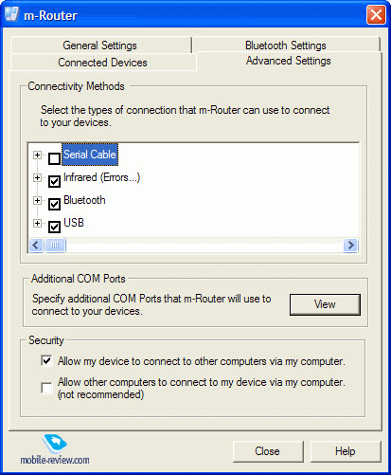Click the horizontal scrollbar right arrow
Viewport: 391px width, 475px height.
[x=350, y=246]
